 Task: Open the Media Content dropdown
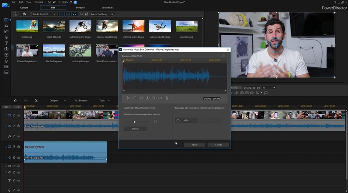click(x=44, y=14)
